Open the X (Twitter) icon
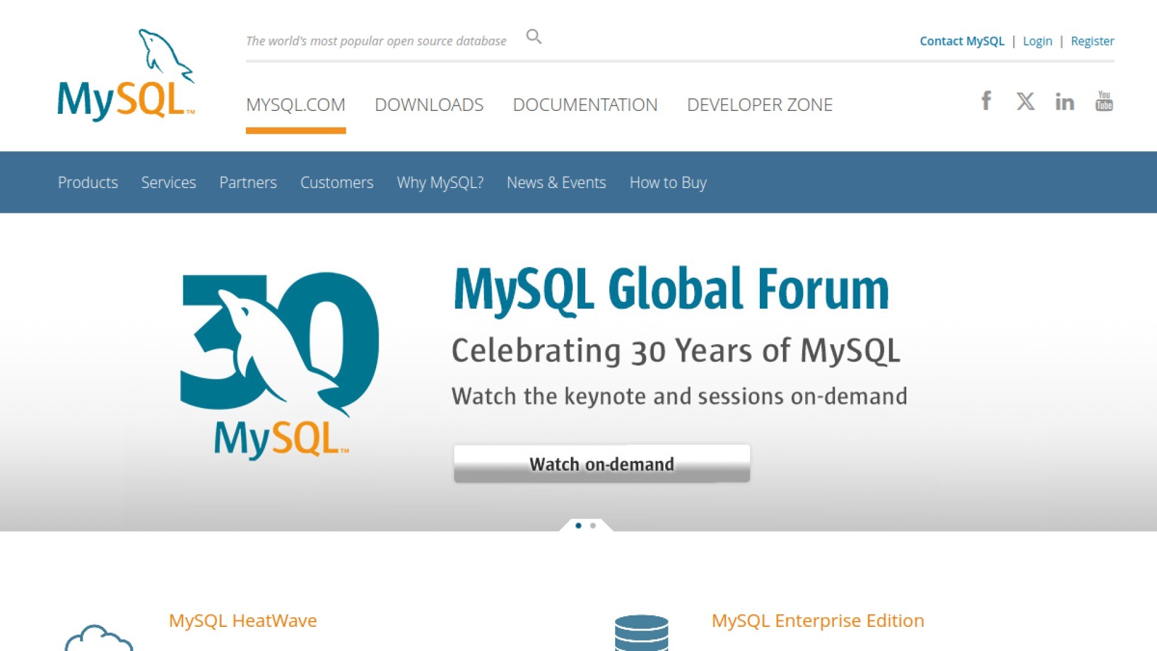1157x651 pixels. point(1025,101)
